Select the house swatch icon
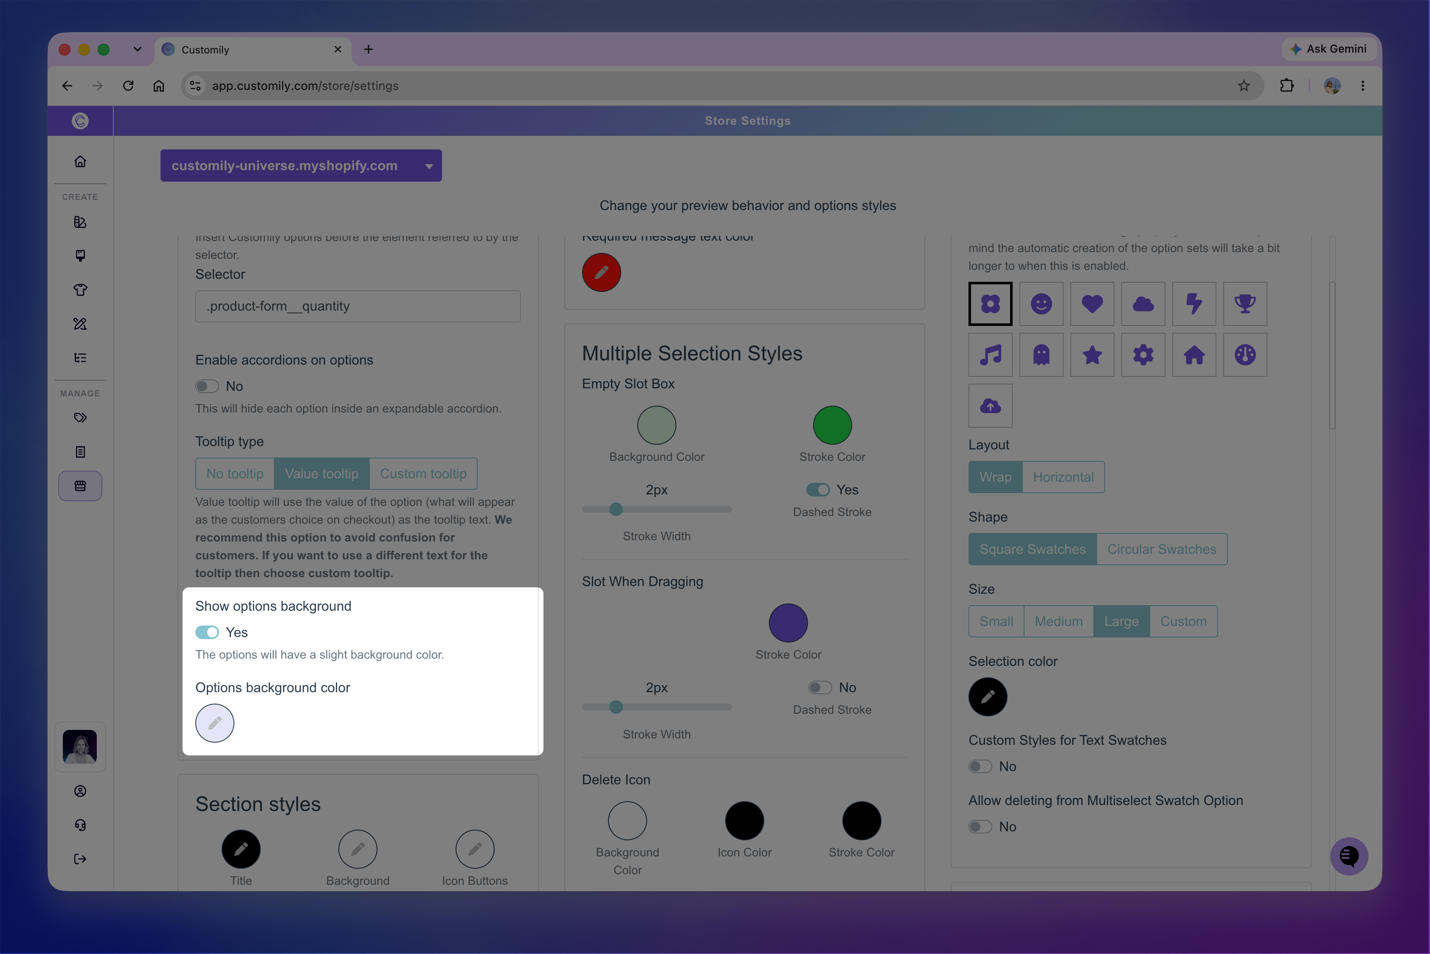 (1194, 354)
